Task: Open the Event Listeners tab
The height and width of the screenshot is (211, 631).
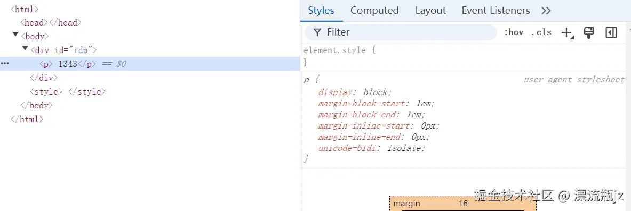Action: [x=496, y=11]
